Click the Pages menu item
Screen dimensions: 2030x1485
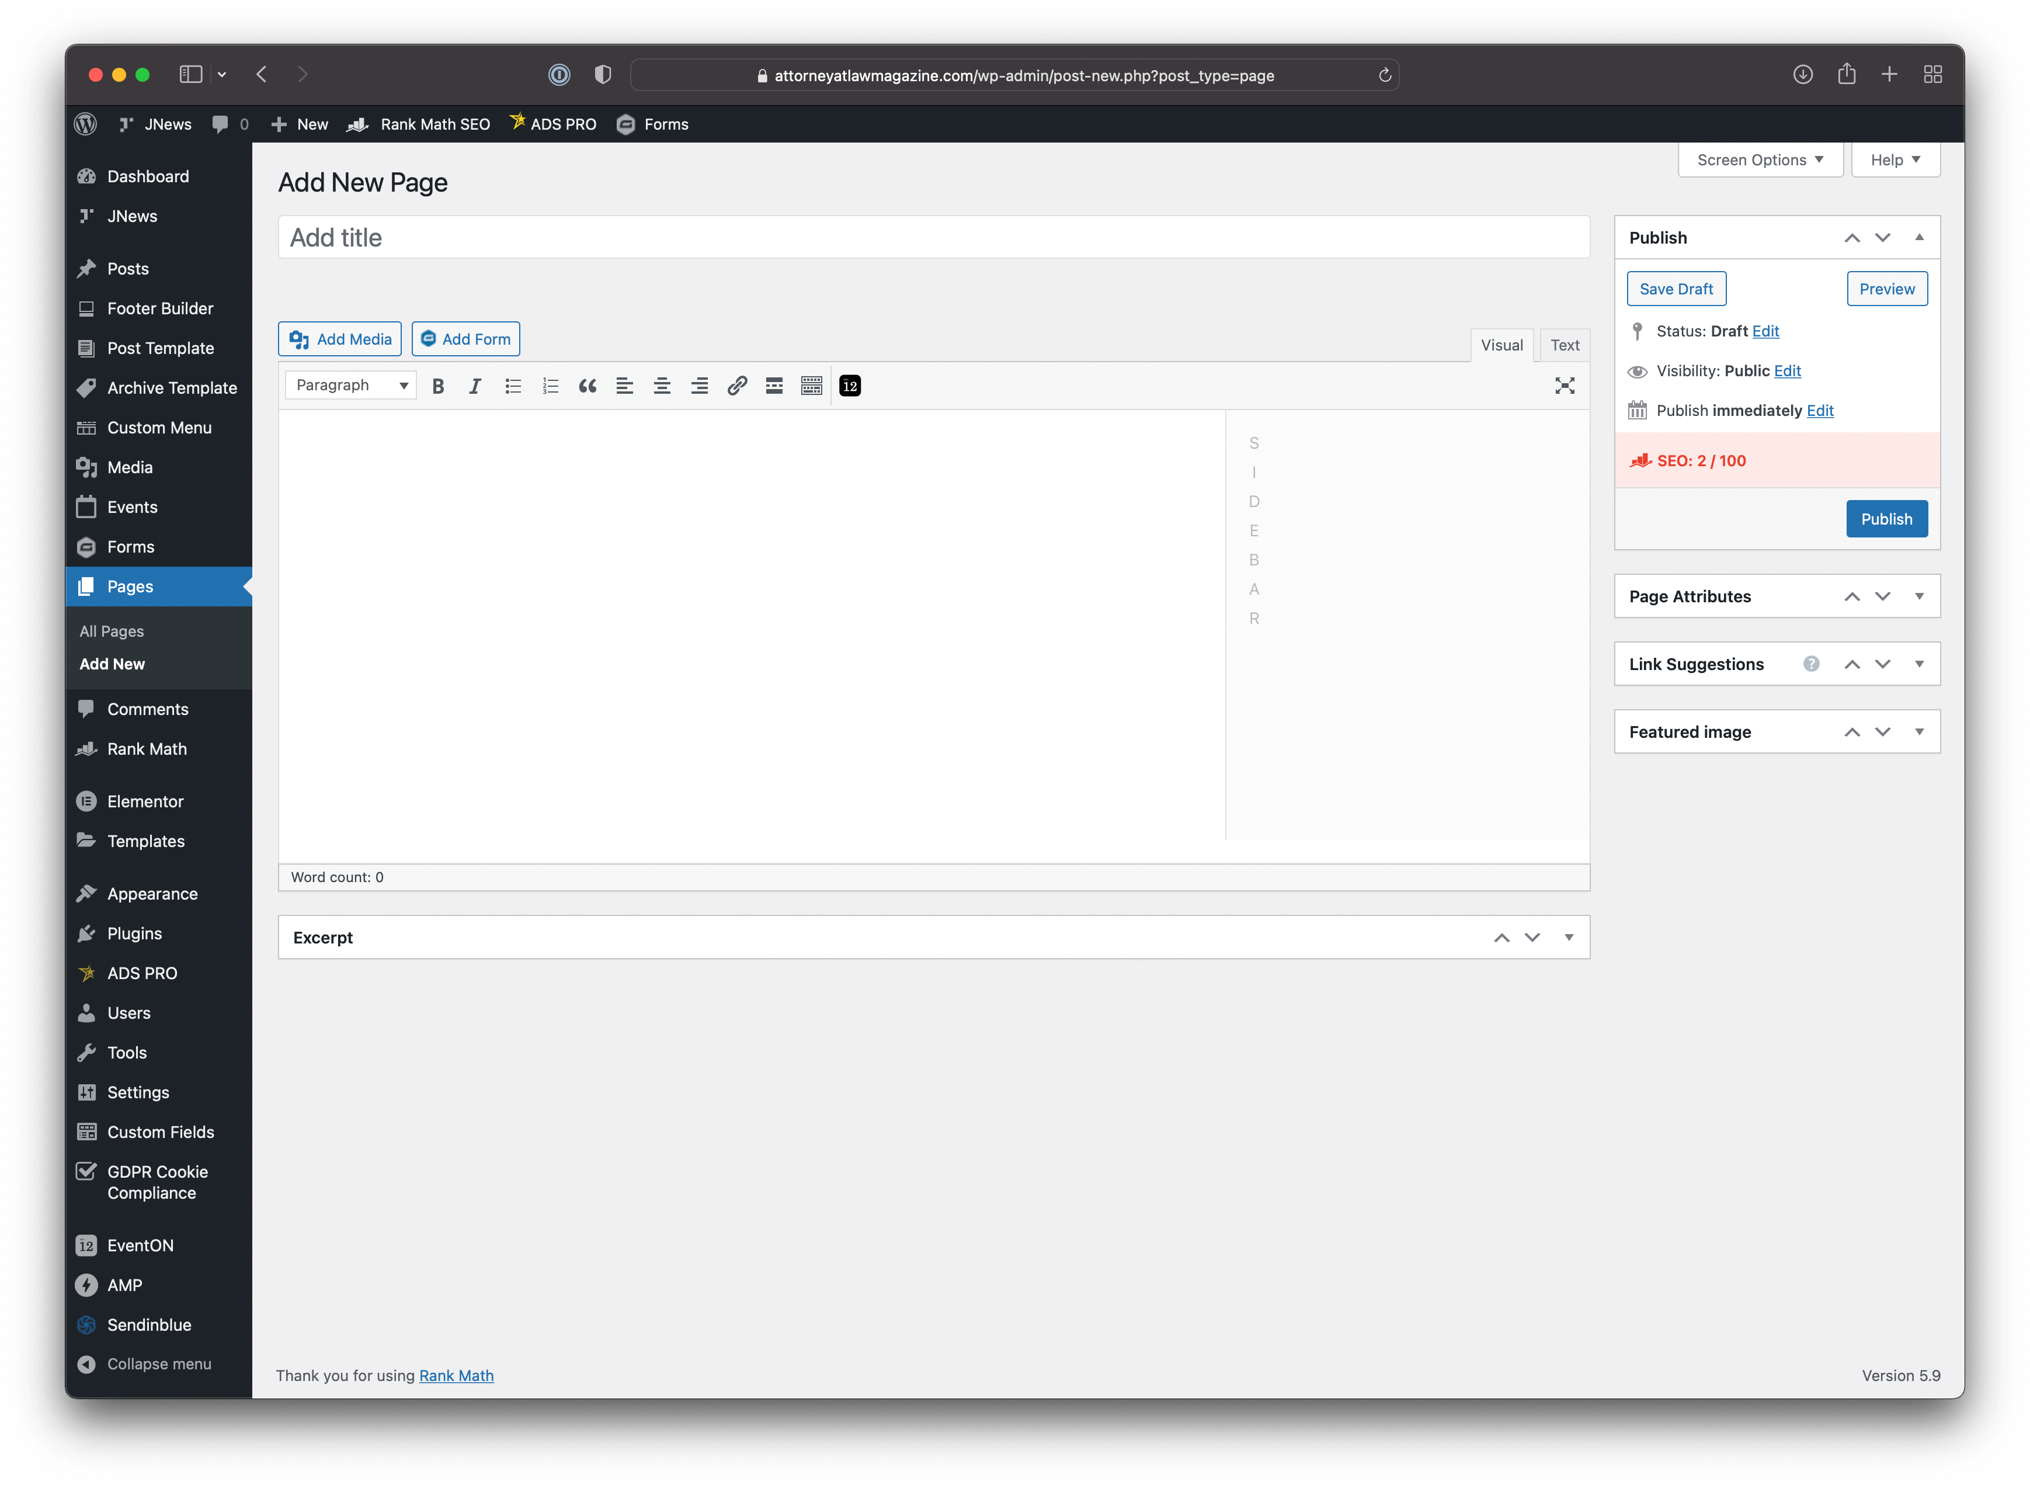tap(131, 585)
